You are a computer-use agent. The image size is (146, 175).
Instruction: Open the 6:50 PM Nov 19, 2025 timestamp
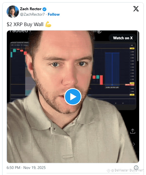click(26, 168)
